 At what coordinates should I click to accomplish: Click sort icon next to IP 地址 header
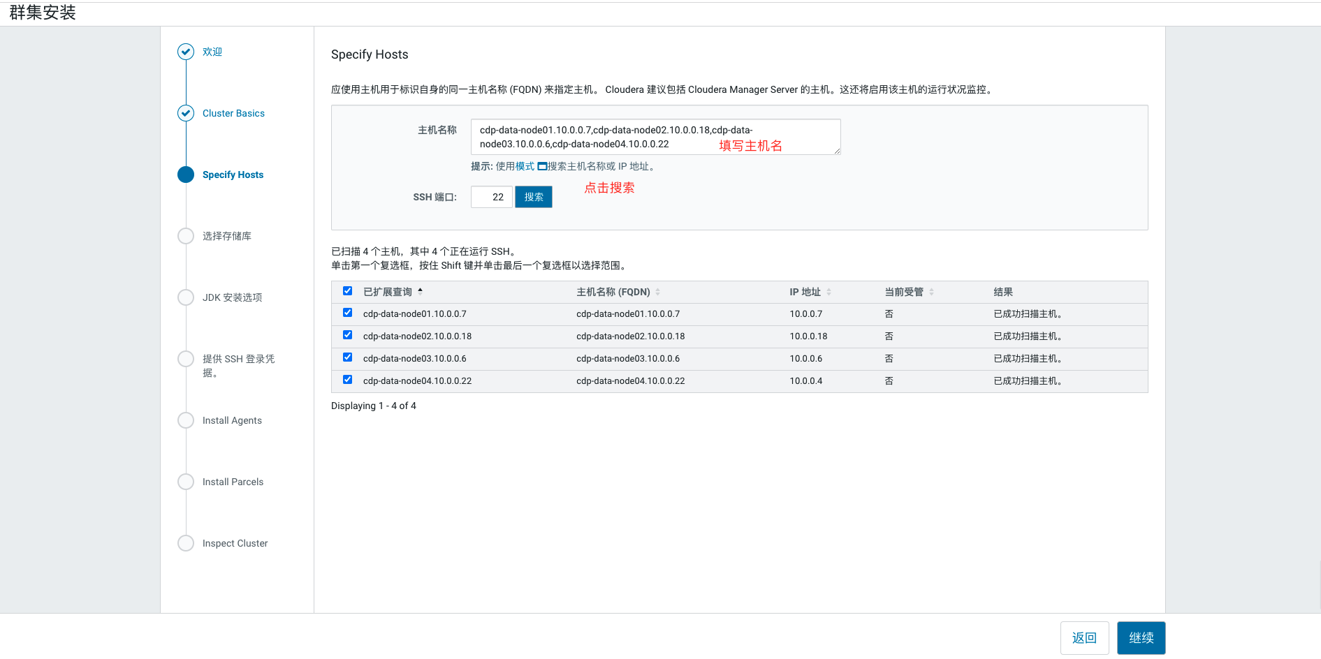(829, 292)
